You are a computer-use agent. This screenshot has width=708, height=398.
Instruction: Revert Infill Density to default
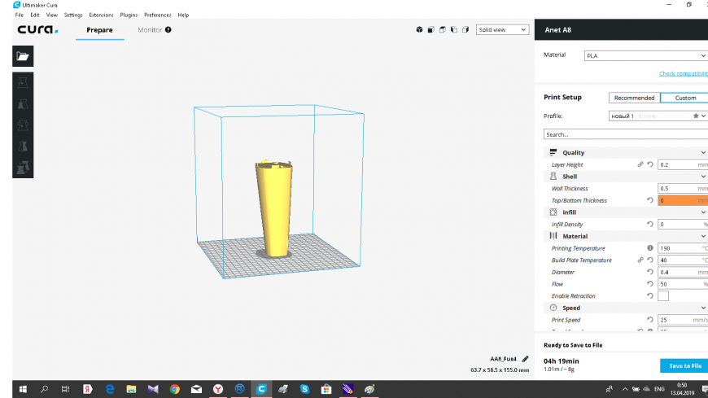[650, 224]
